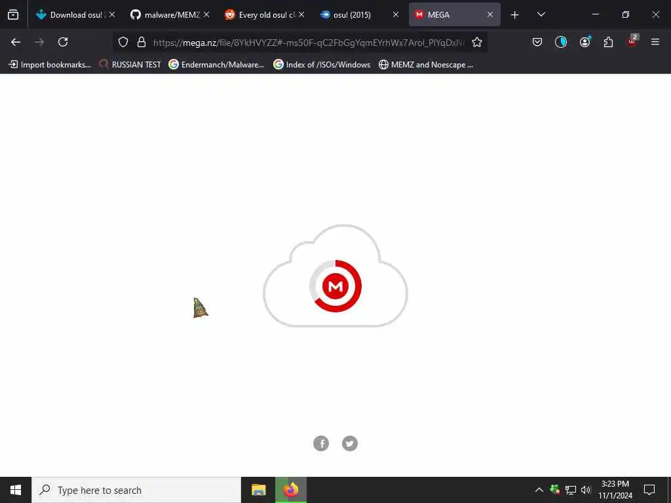Click the Type here to search box
The height and width of the screenshot is (503, 671).
[x=136, y=490]
